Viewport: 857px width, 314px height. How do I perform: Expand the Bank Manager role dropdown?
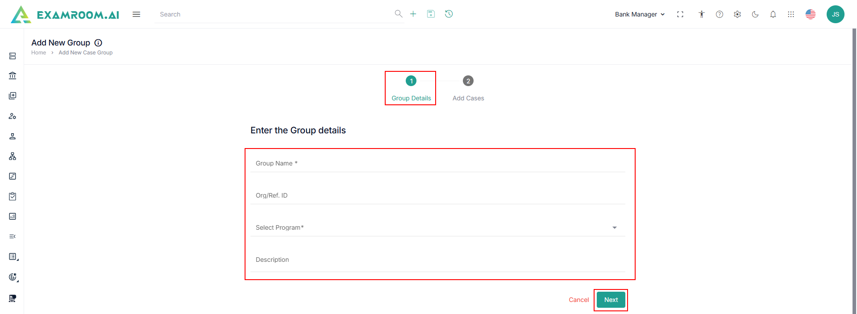click(x=640, y=14)
